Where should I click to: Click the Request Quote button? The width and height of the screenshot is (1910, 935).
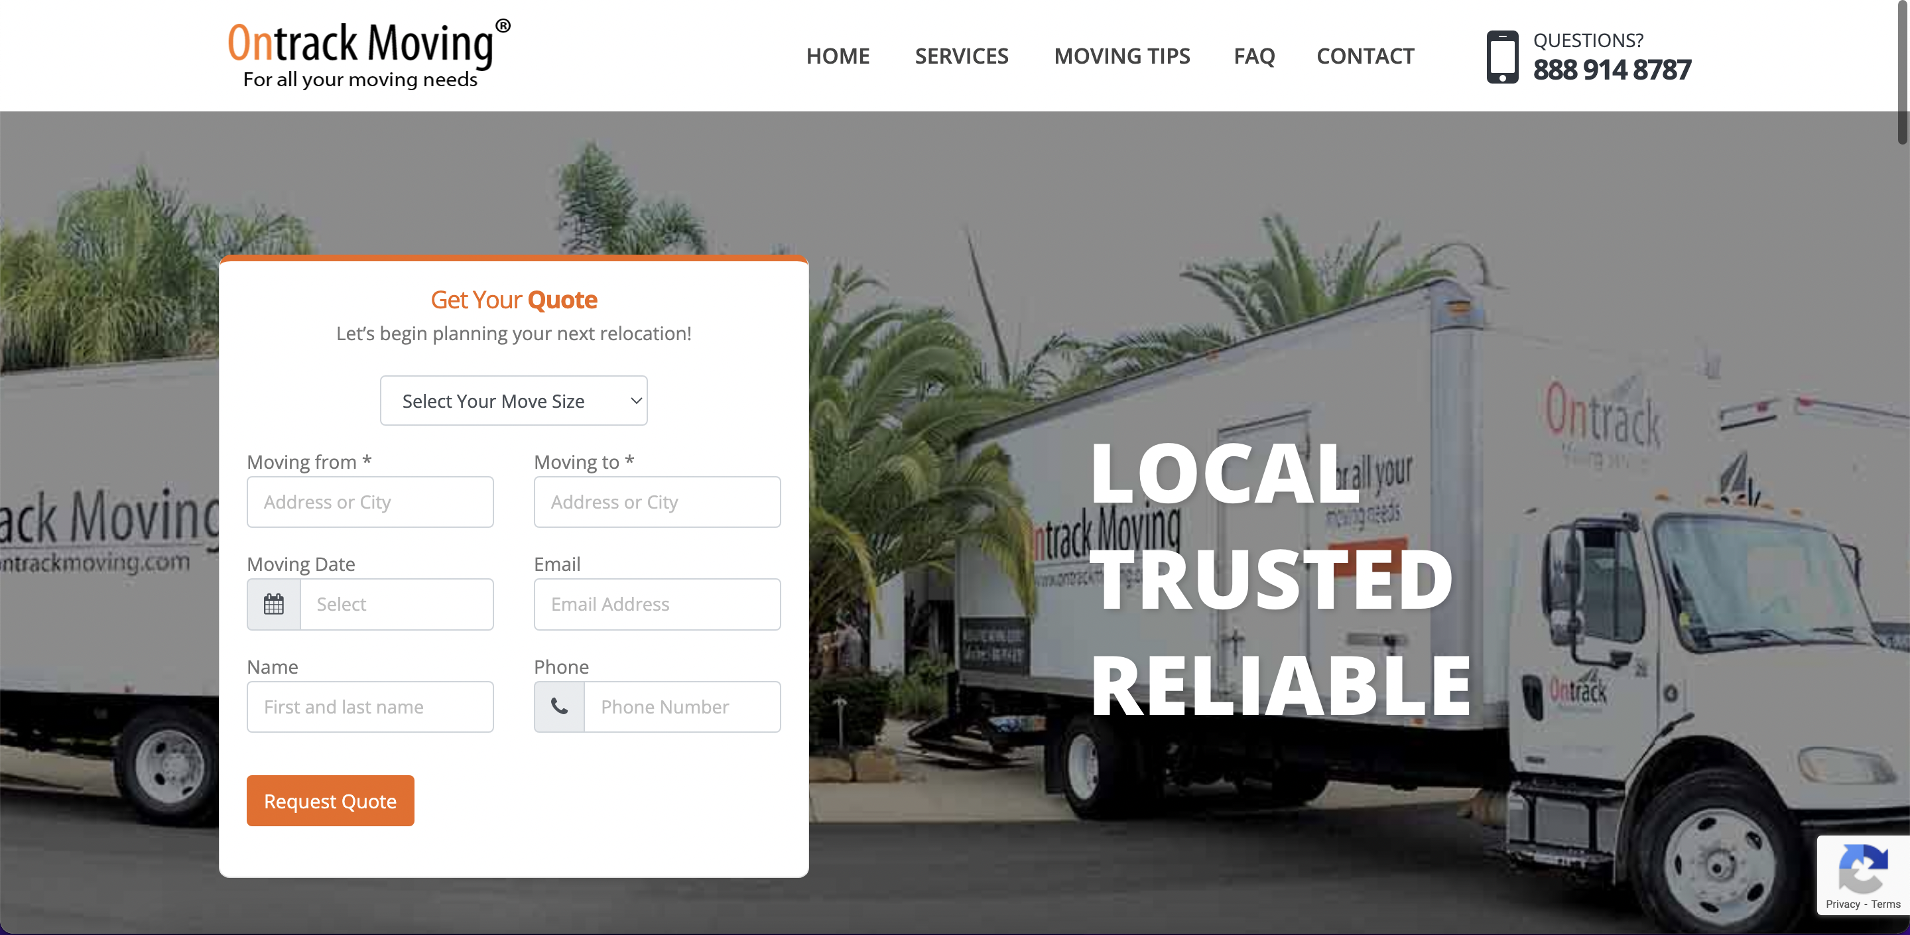[x=329, y=801]
